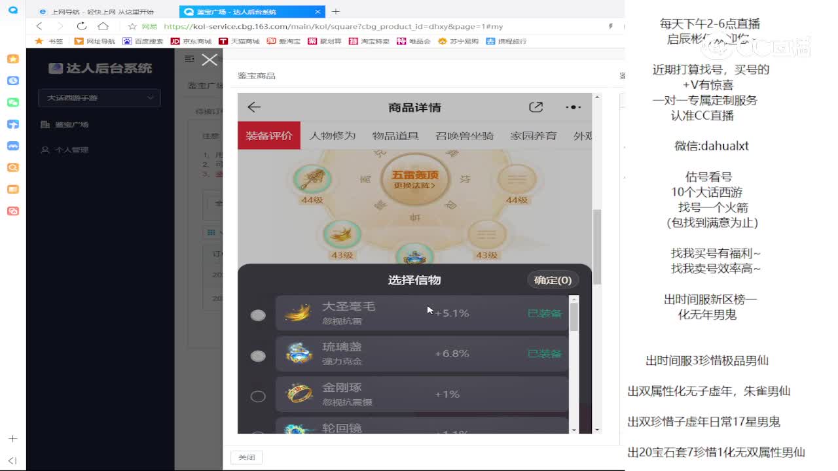
Task: Toggle the 大圣毫毛 radio button
Action: click(x=258, y=315)
